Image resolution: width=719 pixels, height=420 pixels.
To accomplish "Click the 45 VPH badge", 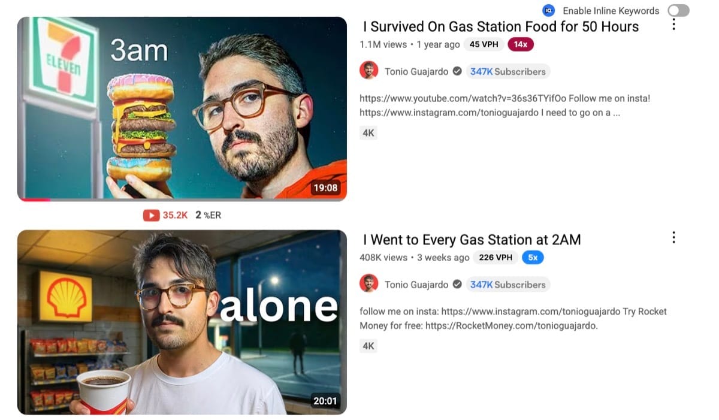I will [x=484, y=44].
